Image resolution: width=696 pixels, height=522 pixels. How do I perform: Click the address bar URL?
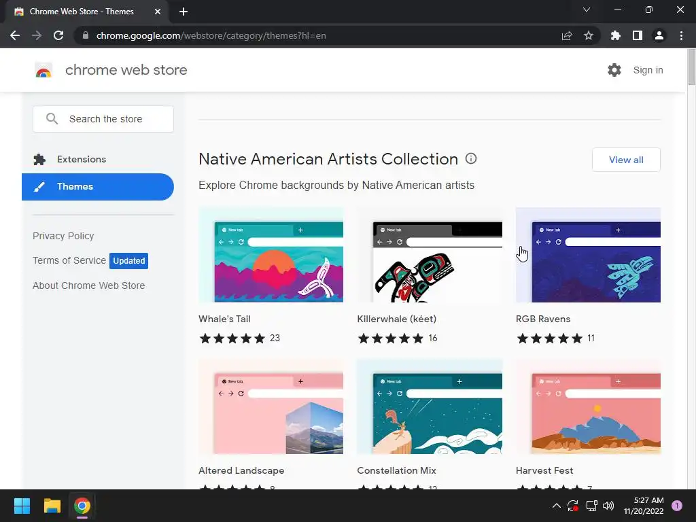[211, 35]
